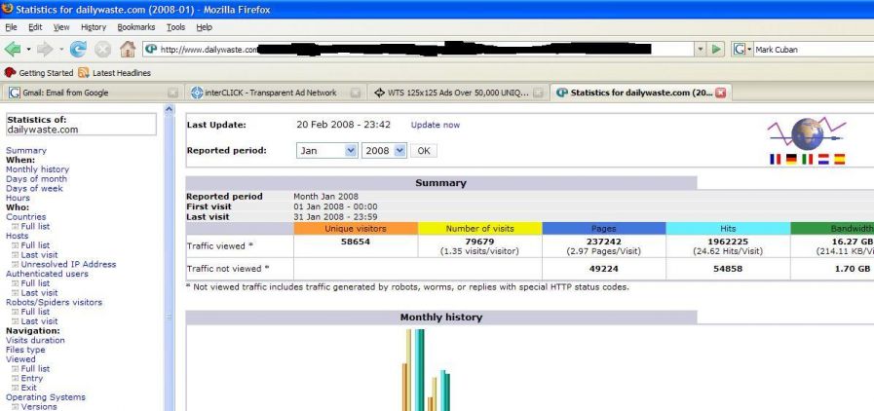The width and height of the screenshot is (874, 411).
Task: Open the Help menu
Action: coord(204,26)
